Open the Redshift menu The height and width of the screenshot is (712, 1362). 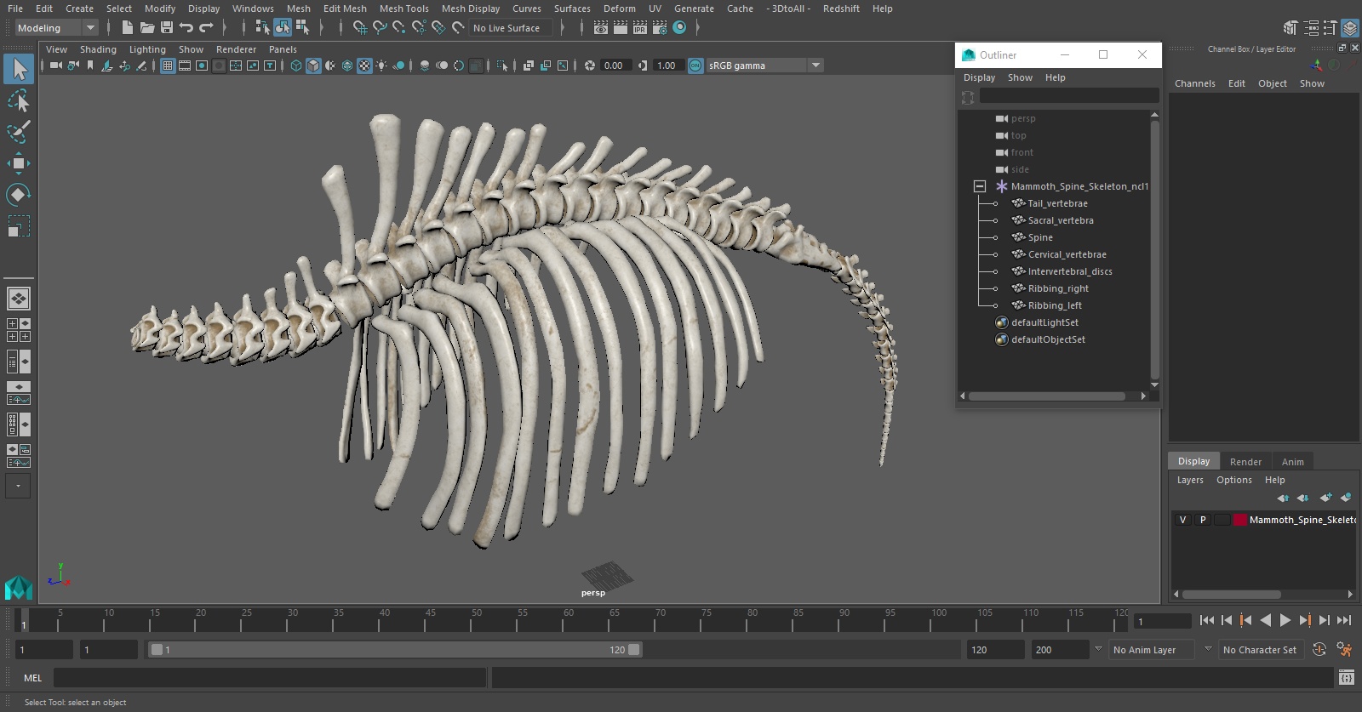(841, 9)
